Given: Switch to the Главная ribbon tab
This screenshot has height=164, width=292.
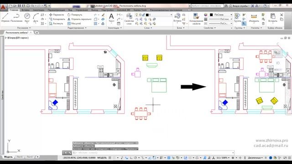Looking at the screenshot, I should tap(14, 10).
